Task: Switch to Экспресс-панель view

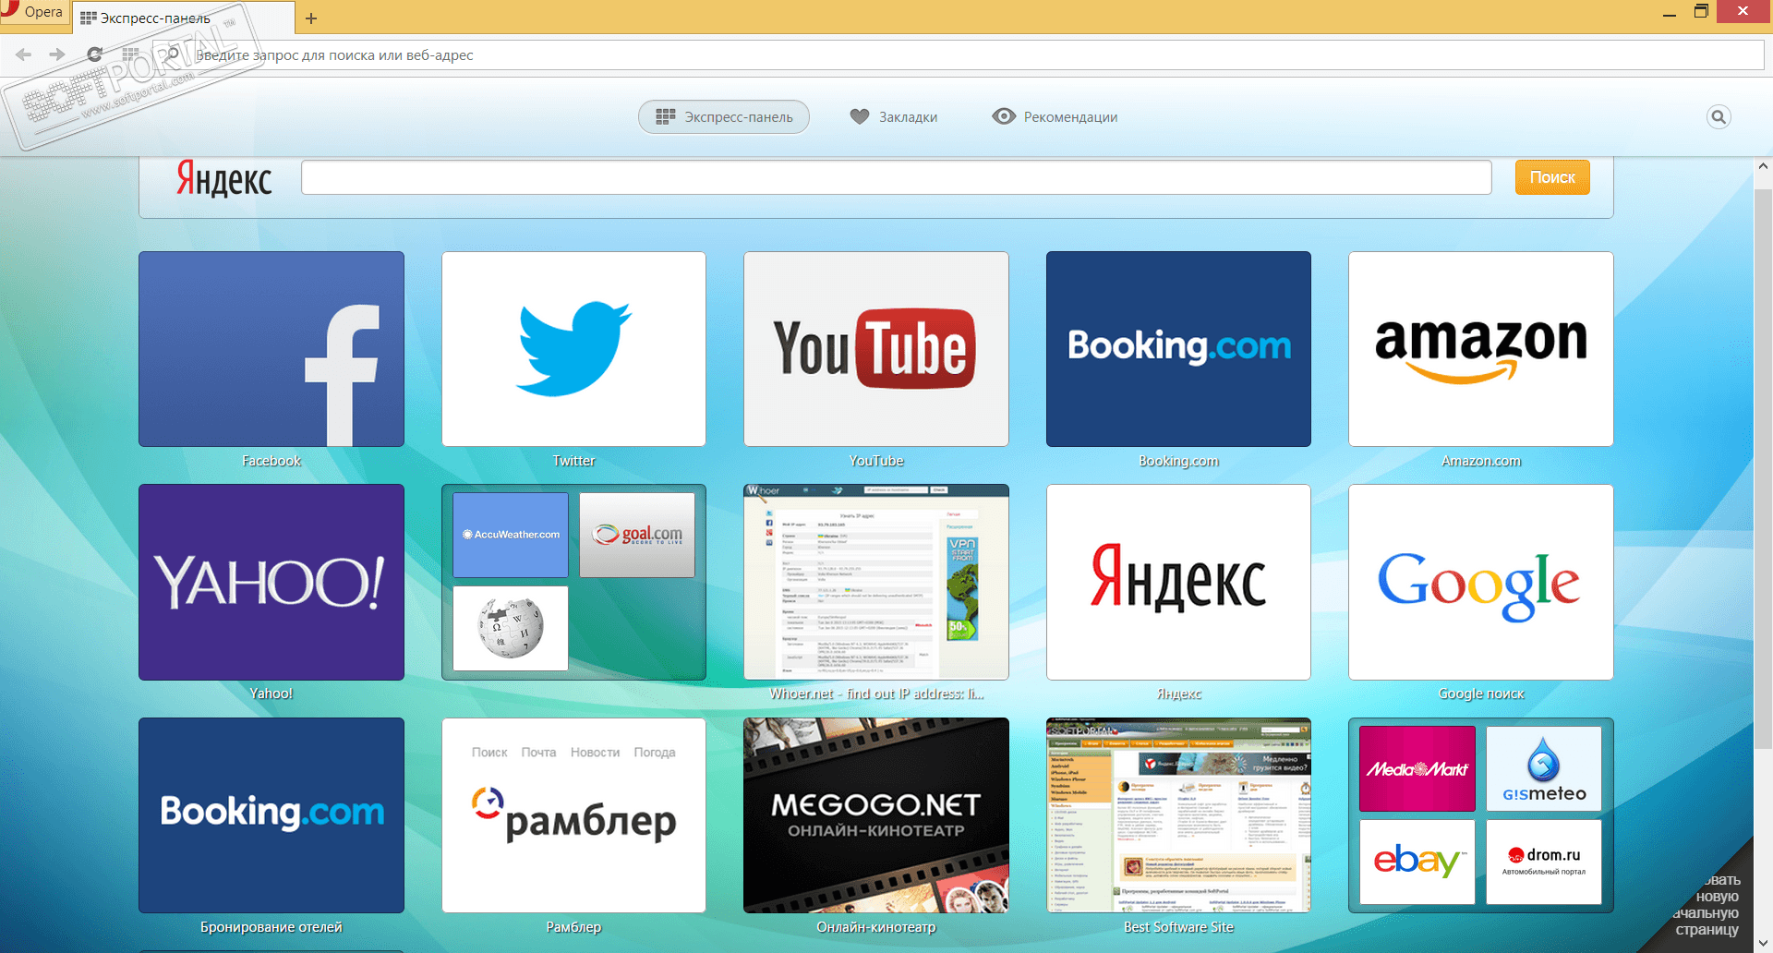Action: coord(724,117)
